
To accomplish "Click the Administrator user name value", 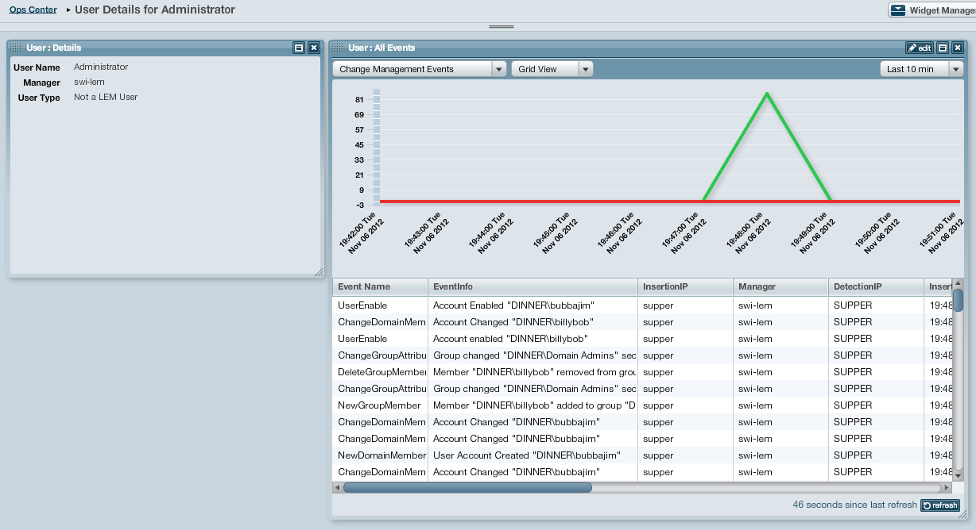I will [x=101, y=67].
